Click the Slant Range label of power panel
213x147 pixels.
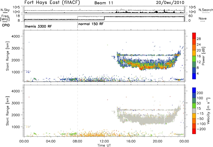coord(7,56)
